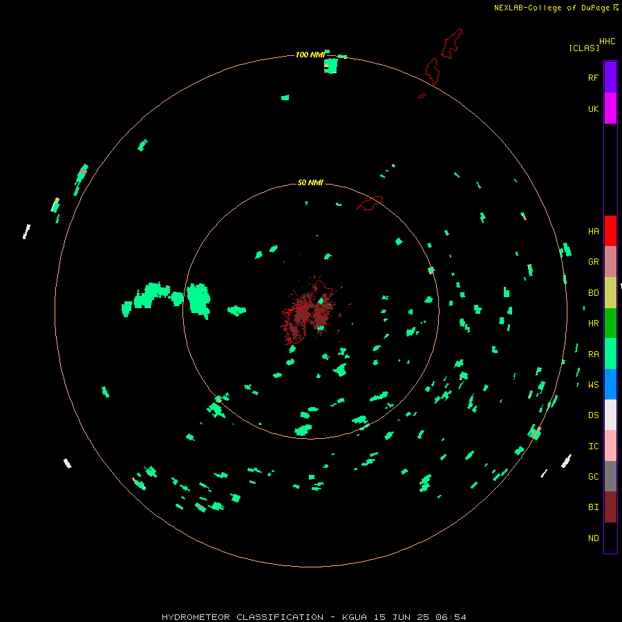Screen dimensions: 622x622
Task: Click the BI brown legend swatch
Action: (610, 507)
